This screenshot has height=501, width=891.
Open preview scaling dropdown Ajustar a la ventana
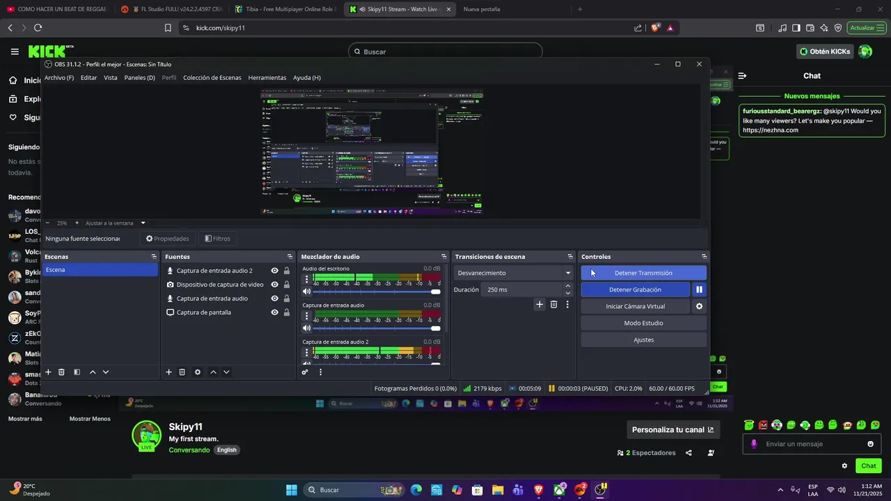(x=116, y=223)
